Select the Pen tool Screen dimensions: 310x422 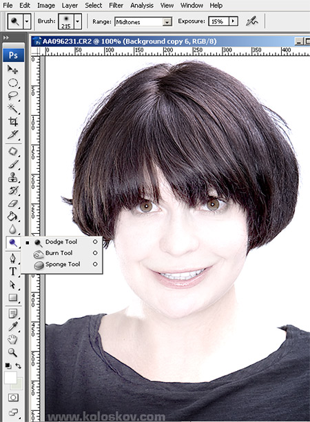tap(12, 258)
